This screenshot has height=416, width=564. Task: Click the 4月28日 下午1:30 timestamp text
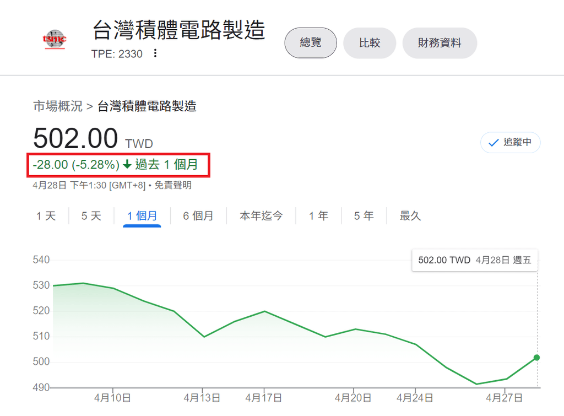coord(69,185)
